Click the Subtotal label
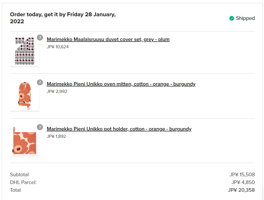 pyautogui.click(x=19, y=175)
